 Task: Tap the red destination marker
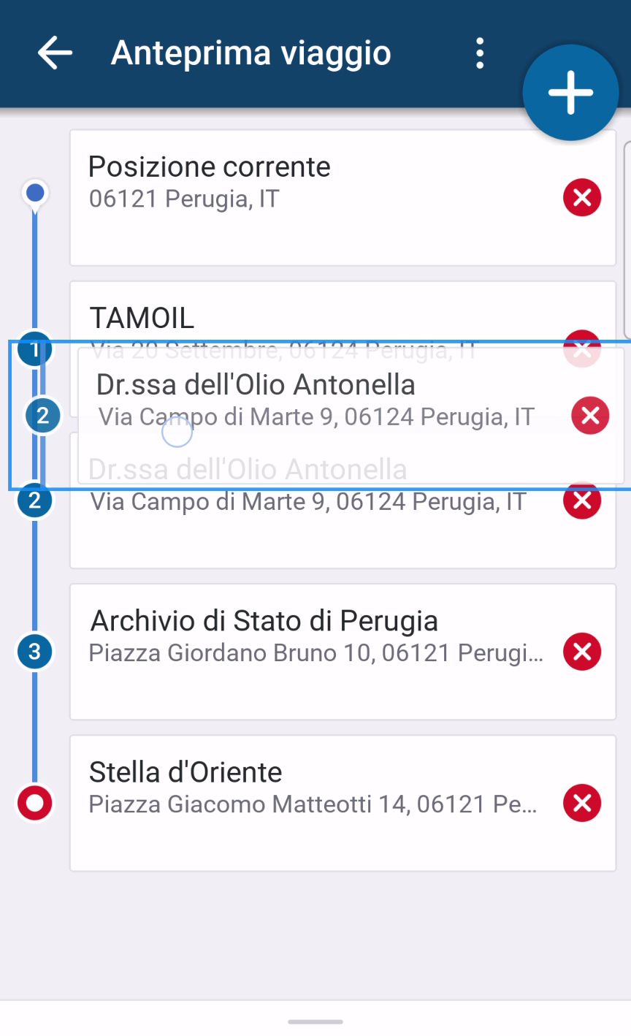coord(35,803)
